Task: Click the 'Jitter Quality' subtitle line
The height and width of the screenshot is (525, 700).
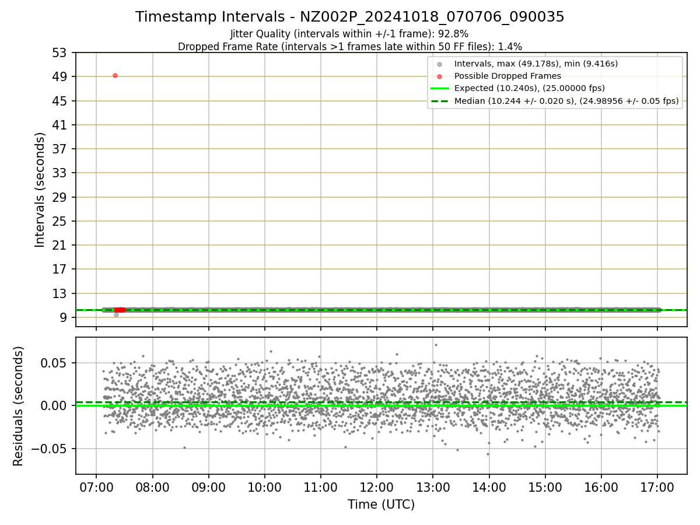Action: pos(349,34)
